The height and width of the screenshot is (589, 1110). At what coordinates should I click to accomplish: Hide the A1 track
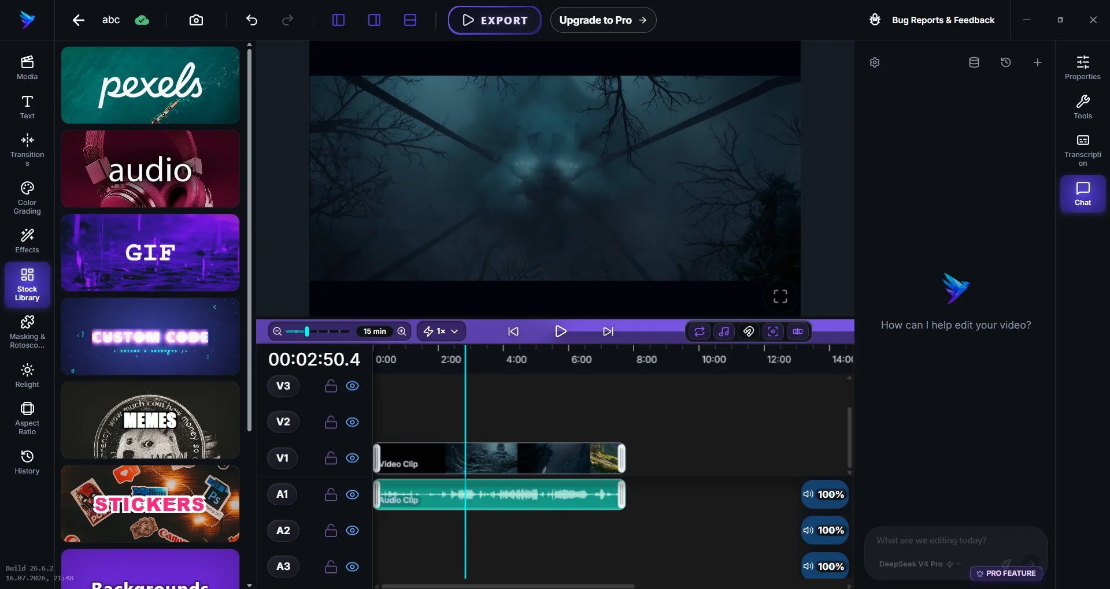[x=352, y=494]
